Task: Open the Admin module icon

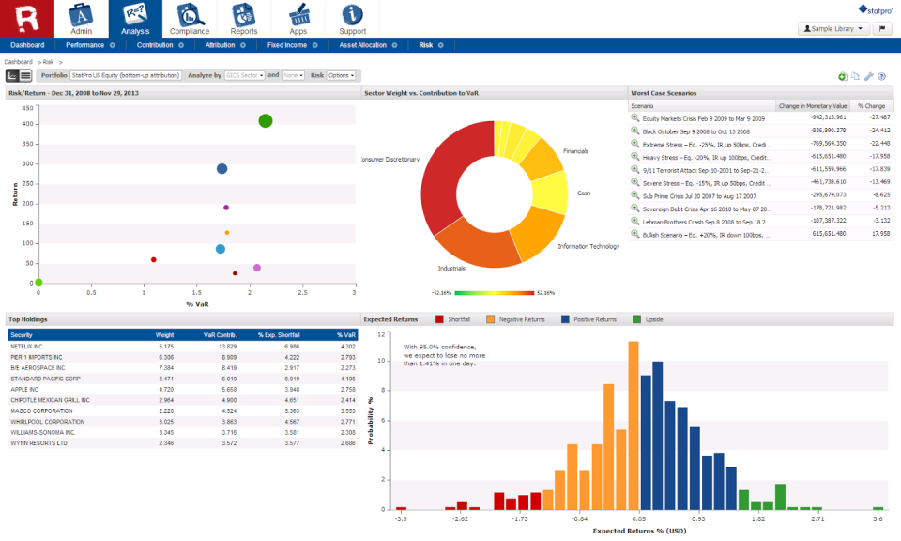Action: [79, 13]
